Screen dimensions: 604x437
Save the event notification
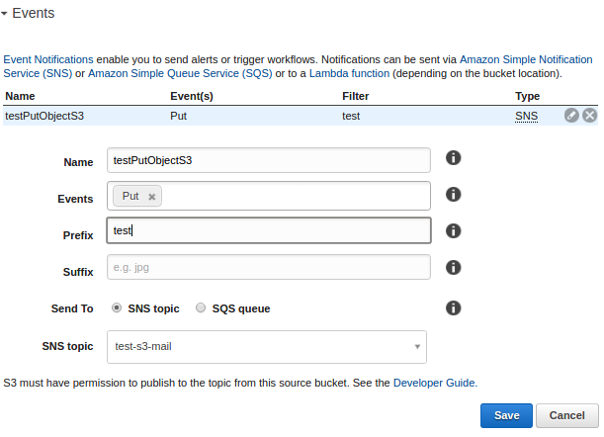[506, 415]
